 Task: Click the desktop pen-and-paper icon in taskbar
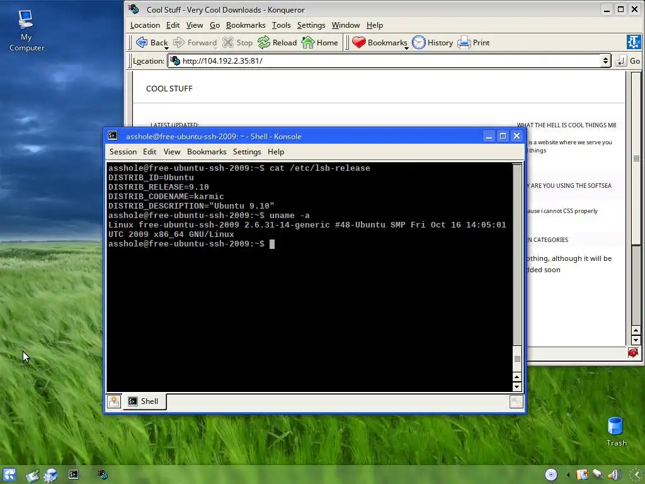tap(33, 475)
